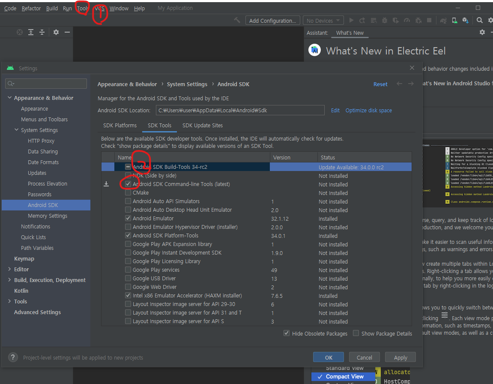Click the forward arrow in Settings header
This screenshot has height=384, width=493.
[411, 84]
